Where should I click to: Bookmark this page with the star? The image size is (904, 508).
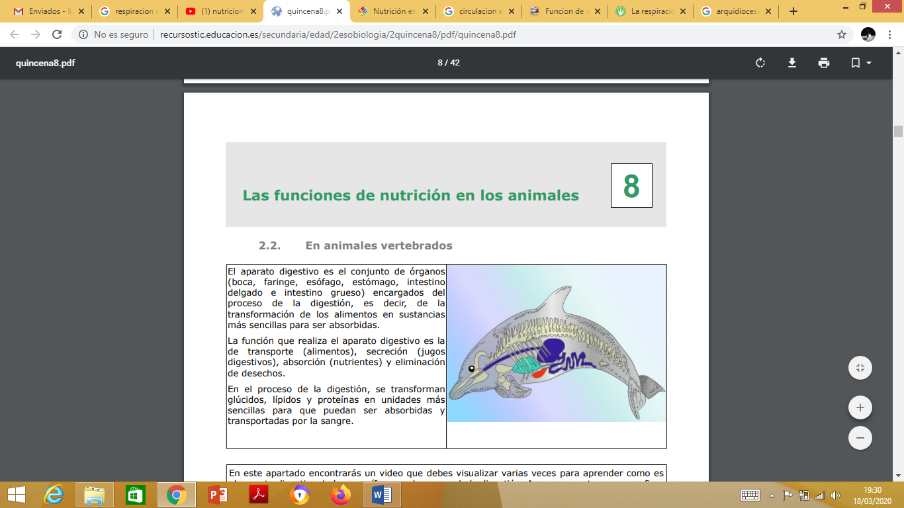[842, 34]
